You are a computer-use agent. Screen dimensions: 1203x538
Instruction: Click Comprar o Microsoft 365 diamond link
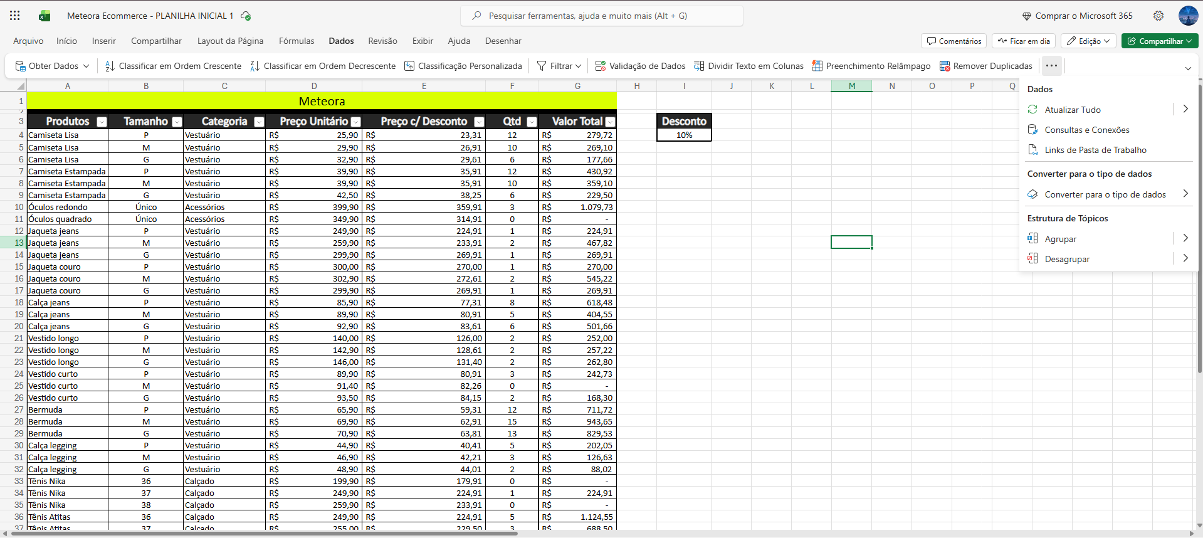point(1077,16)
